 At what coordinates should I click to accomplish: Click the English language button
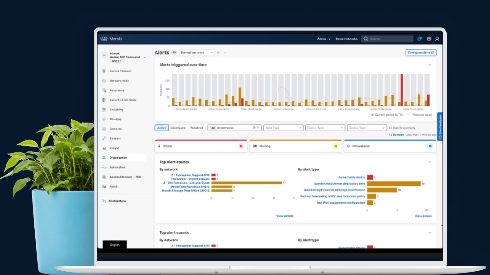coord(115,245)
